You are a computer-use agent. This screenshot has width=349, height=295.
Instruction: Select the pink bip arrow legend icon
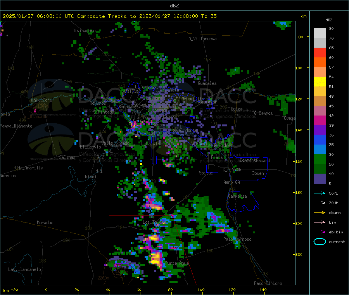(320, 222)
